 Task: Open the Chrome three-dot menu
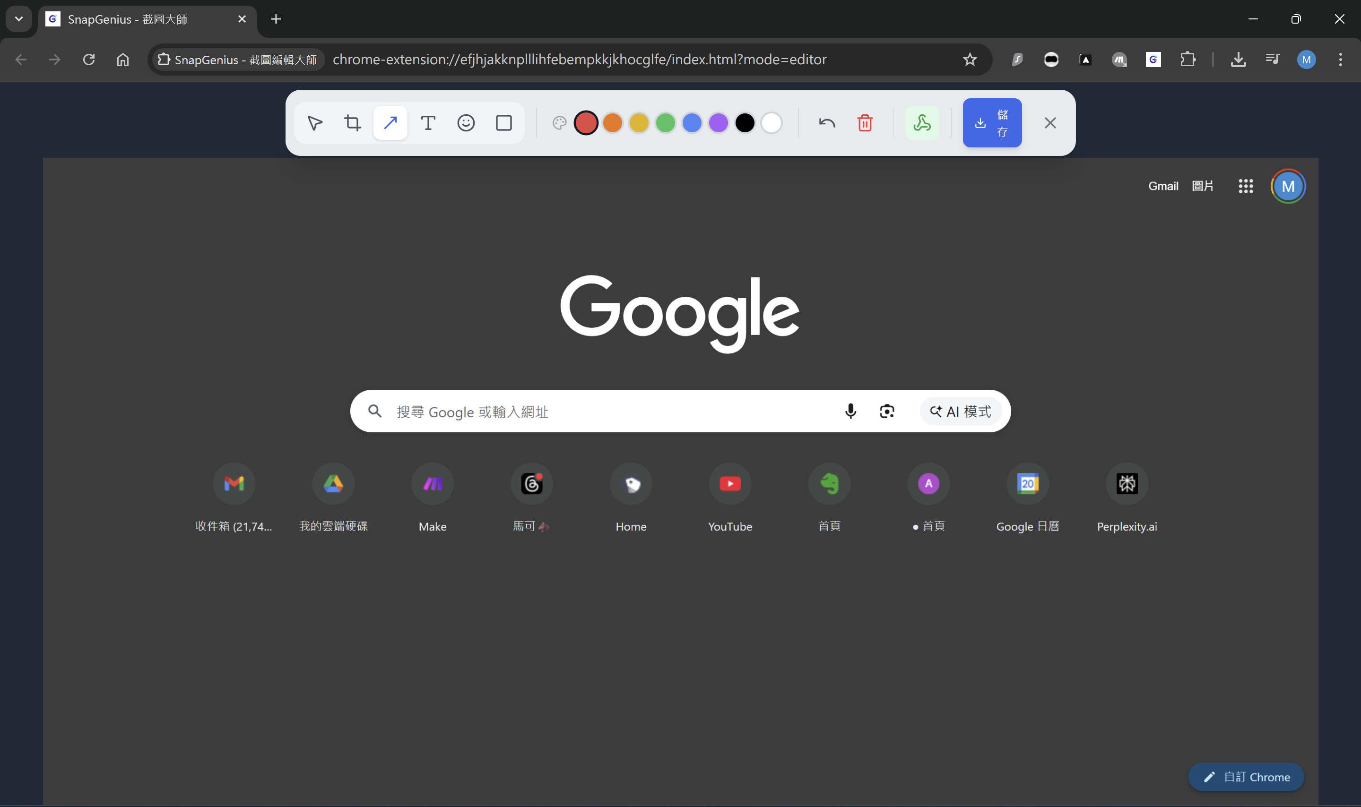click(1340, 59)
